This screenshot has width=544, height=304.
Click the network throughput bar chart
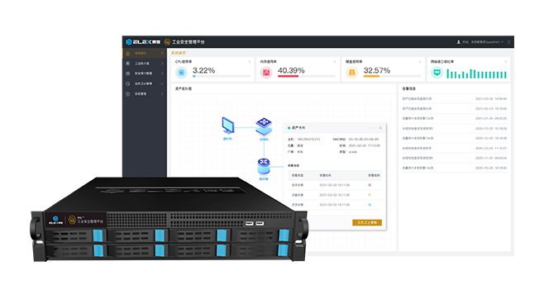click(x=476, y=74)
